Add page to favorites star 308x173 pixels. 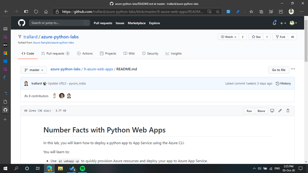218,12
